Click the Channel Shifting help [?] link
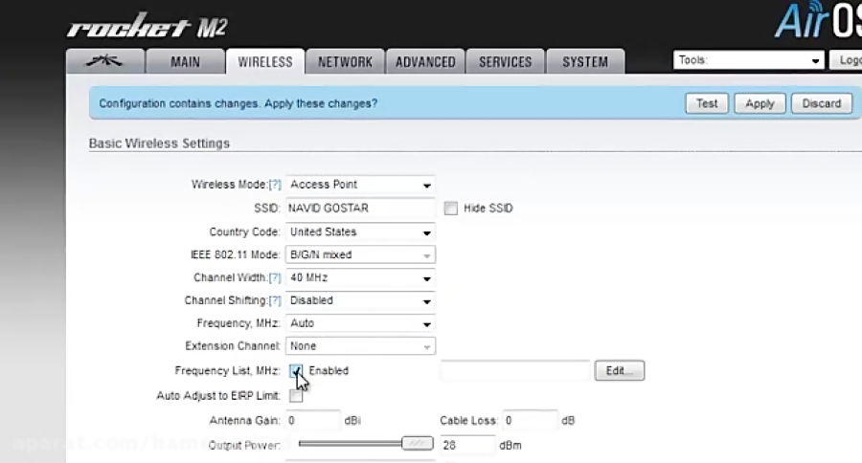The image size is (862, 463). click(x=275, y=301)
